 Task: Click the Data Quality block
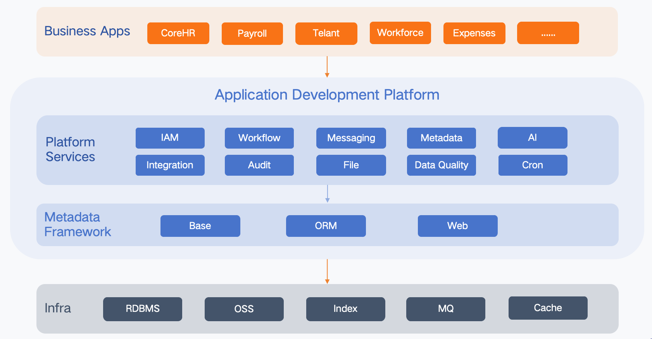(441, 165)
